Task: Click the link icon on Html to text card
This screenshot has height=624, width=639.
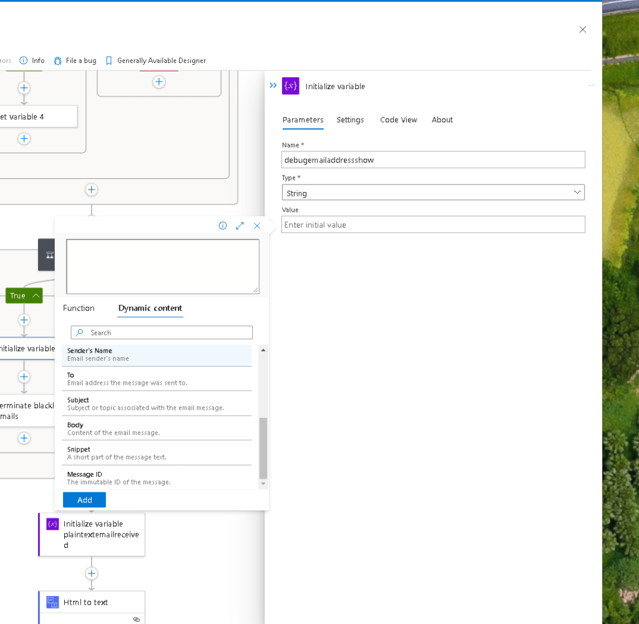Action: click(x=137, y=619)
